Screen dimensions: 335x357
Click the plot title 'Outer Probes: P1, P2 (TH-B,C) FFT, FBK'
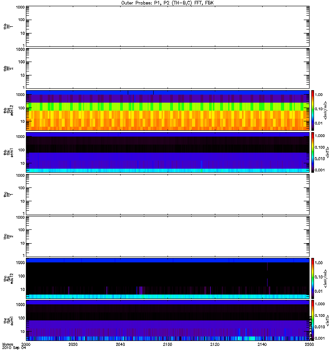(x=167, y=3)
